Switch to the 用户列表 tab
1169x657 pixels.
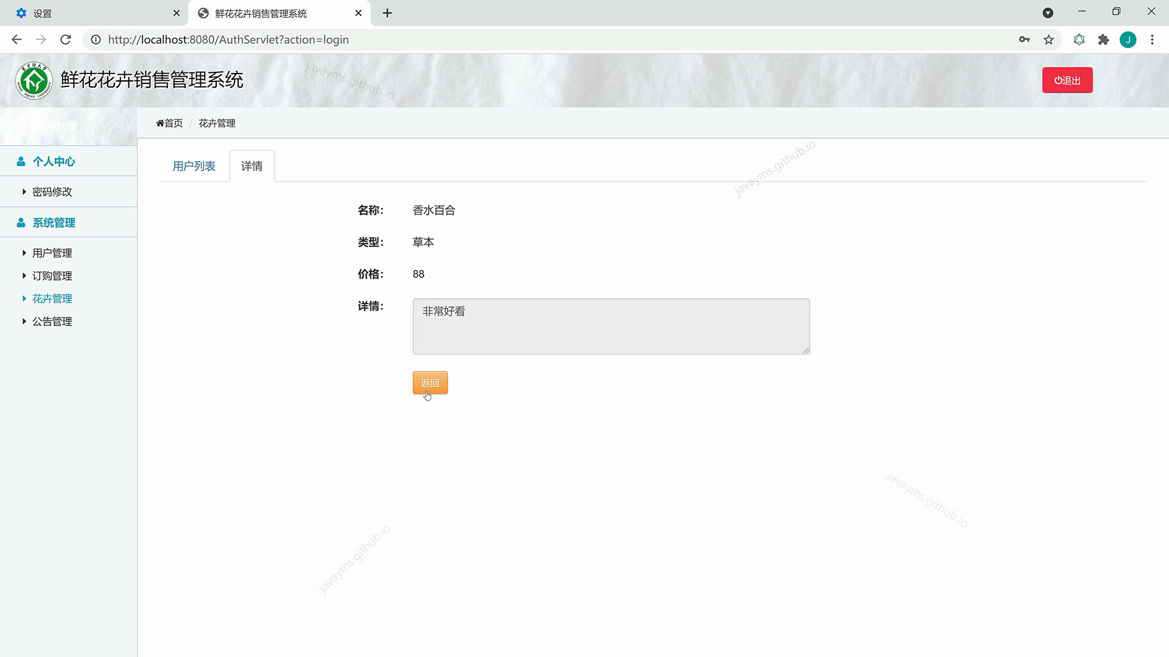coord(194,165)
